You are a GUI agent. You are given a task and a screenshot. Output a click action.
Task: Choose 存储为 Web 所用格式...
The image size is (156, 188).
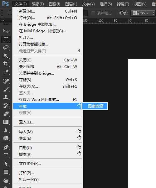coord(47,100)
